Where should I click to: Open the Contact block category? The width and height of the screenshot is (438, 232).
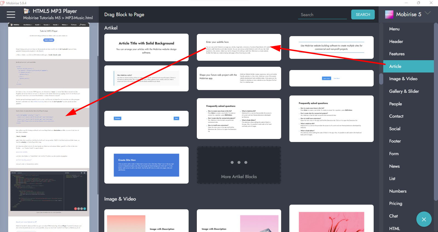(396, 116)
